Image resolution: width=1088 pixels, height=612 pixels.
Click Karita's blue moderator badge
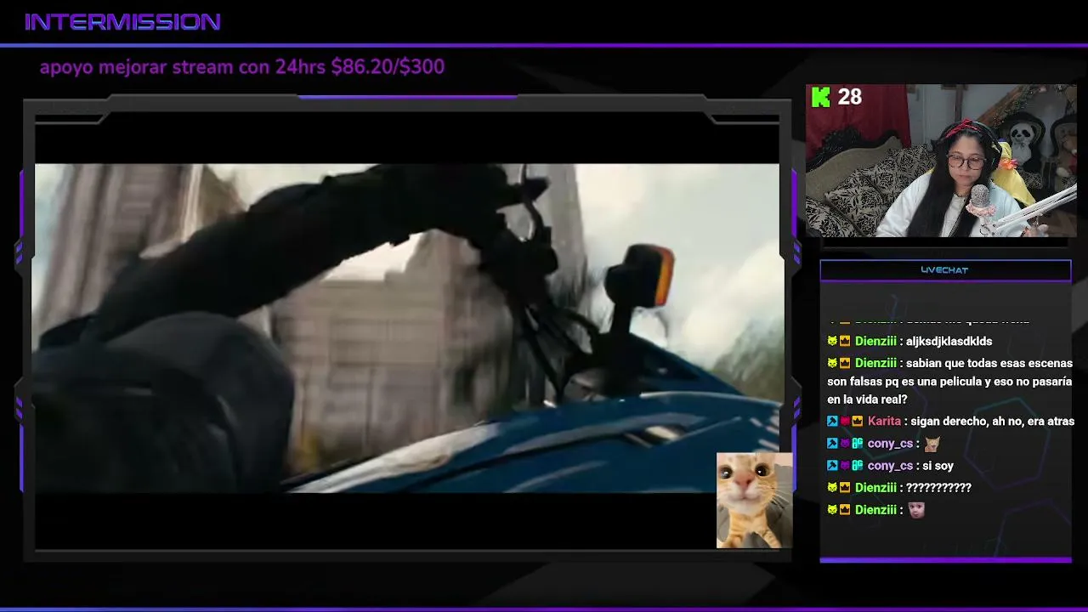(x=832, y=421)
